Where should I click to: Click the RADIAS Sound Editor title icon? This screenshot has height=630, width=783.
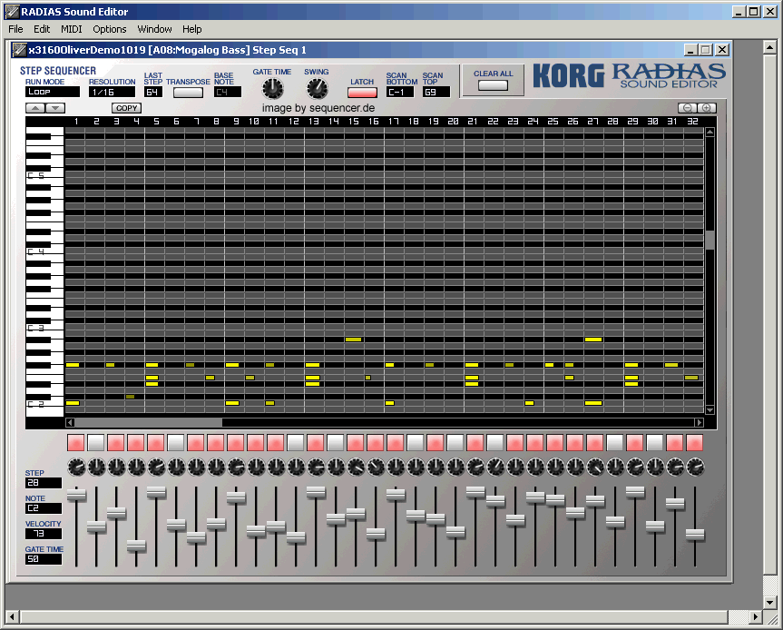coord(12,11)
